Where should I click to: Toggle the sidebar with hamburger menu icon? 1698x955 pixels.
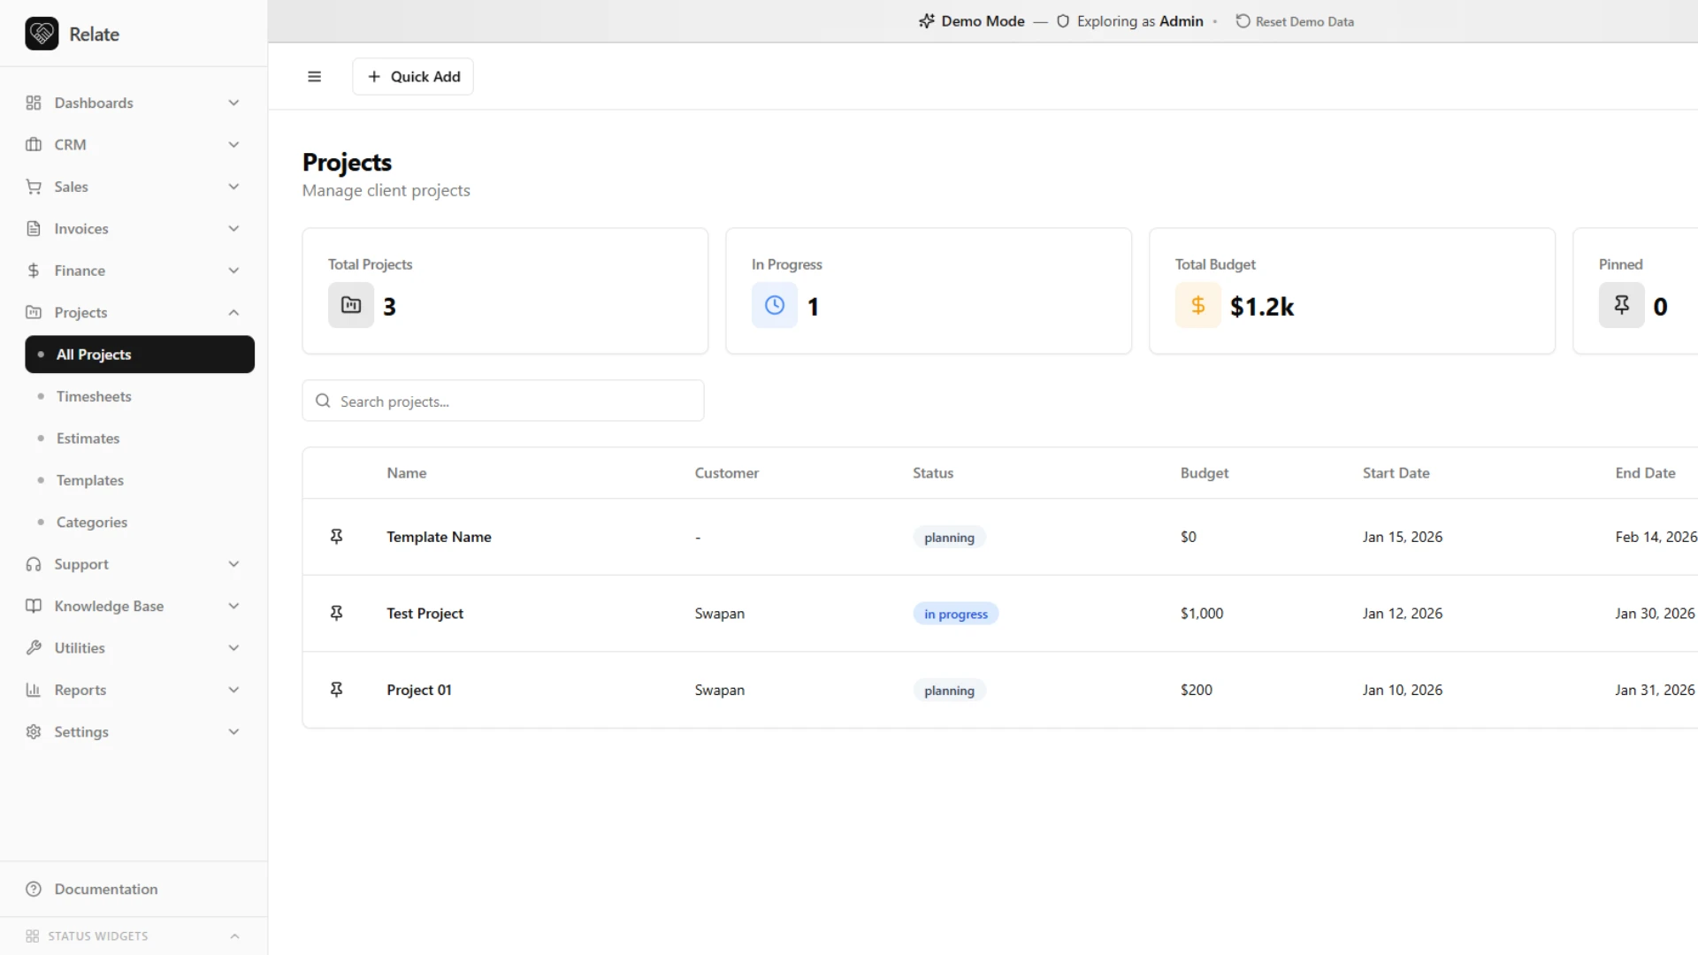coord(314,77)
